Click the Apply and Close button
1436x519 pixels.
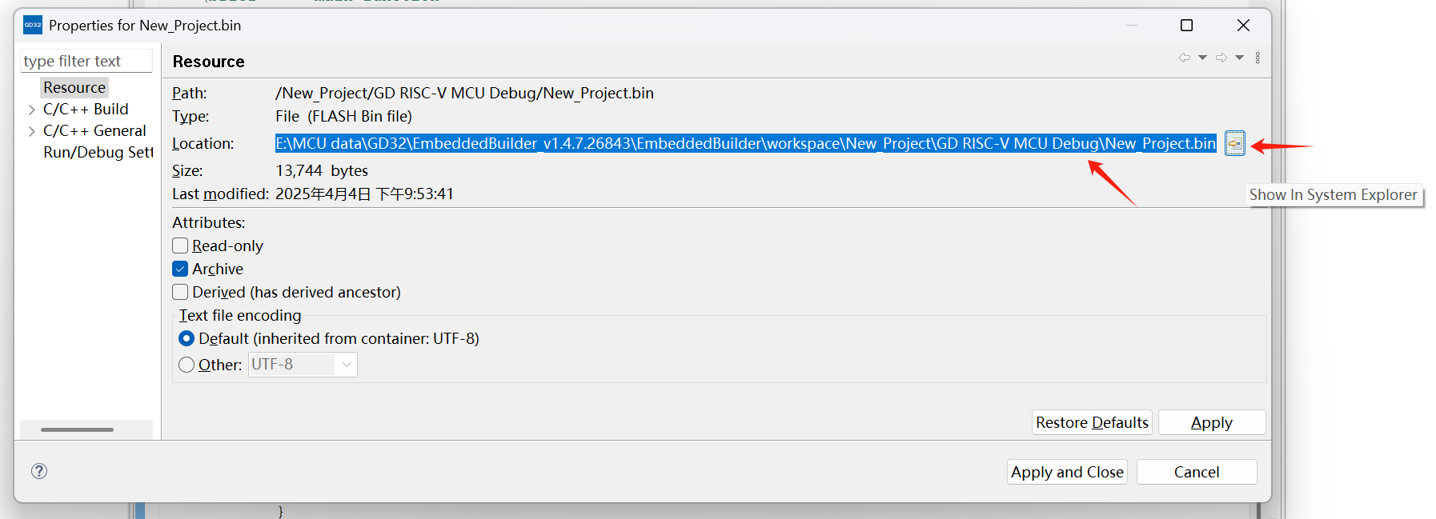click(1067, 472)
